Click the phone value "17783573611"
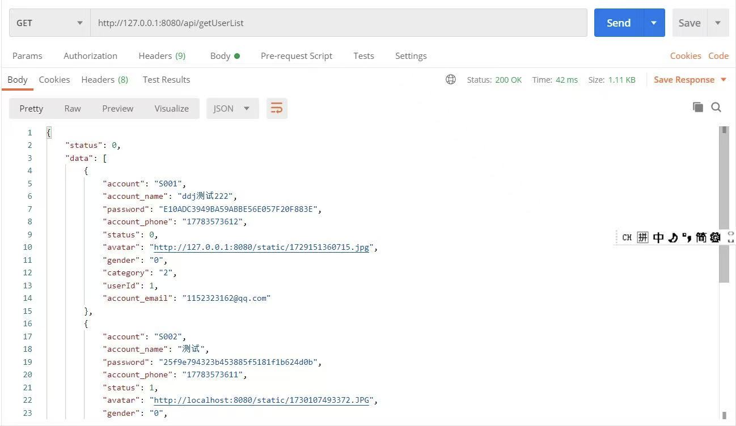Viewport: 736px width, 426px height. click(212, 374)
